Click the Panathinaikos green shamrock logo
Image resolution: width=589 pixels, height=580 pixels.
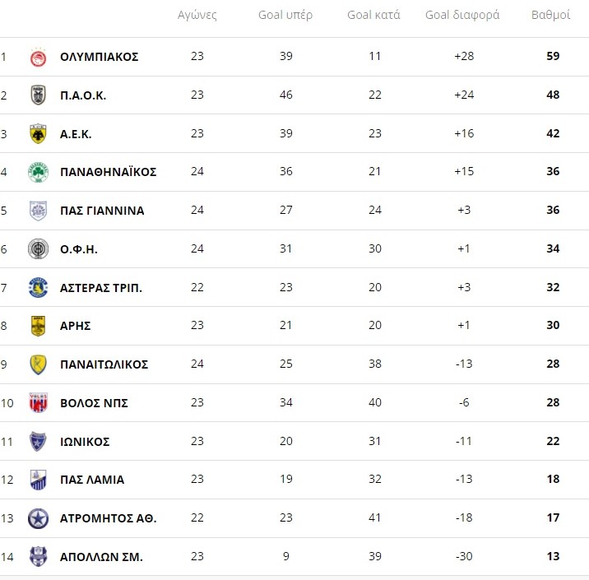pos(38,172)
